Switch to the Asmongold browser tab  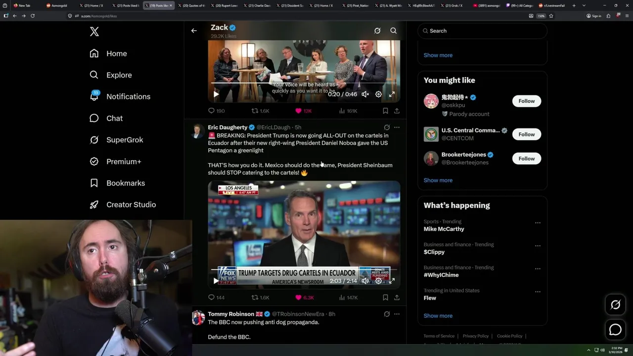(x=59, y=5)
